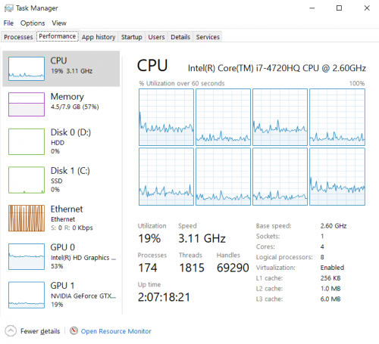Click the fourth logical processor graph in bottom row

pyautogui.click(x=337, y=177)
